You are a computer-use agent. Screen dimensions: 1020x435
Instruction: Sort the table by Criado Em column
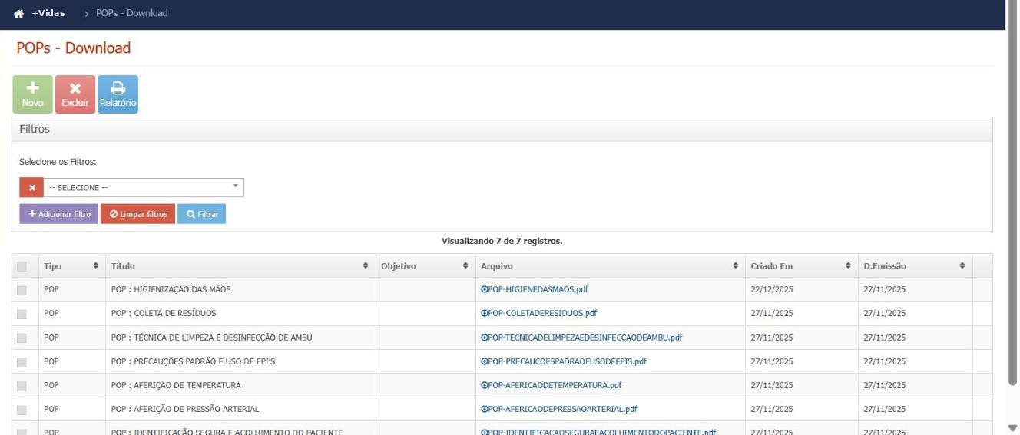pos(802,266)
